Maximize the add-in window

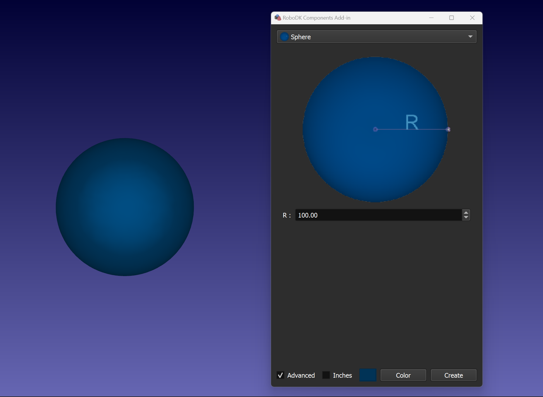pos(451,18)
